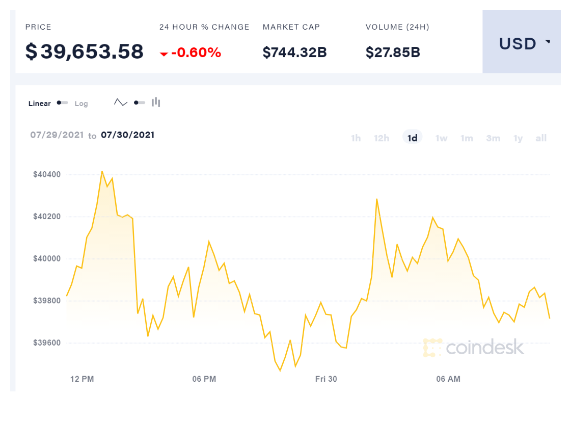Click the 07/29/2021 start date field
571x422 pixels.
[56, 135]
